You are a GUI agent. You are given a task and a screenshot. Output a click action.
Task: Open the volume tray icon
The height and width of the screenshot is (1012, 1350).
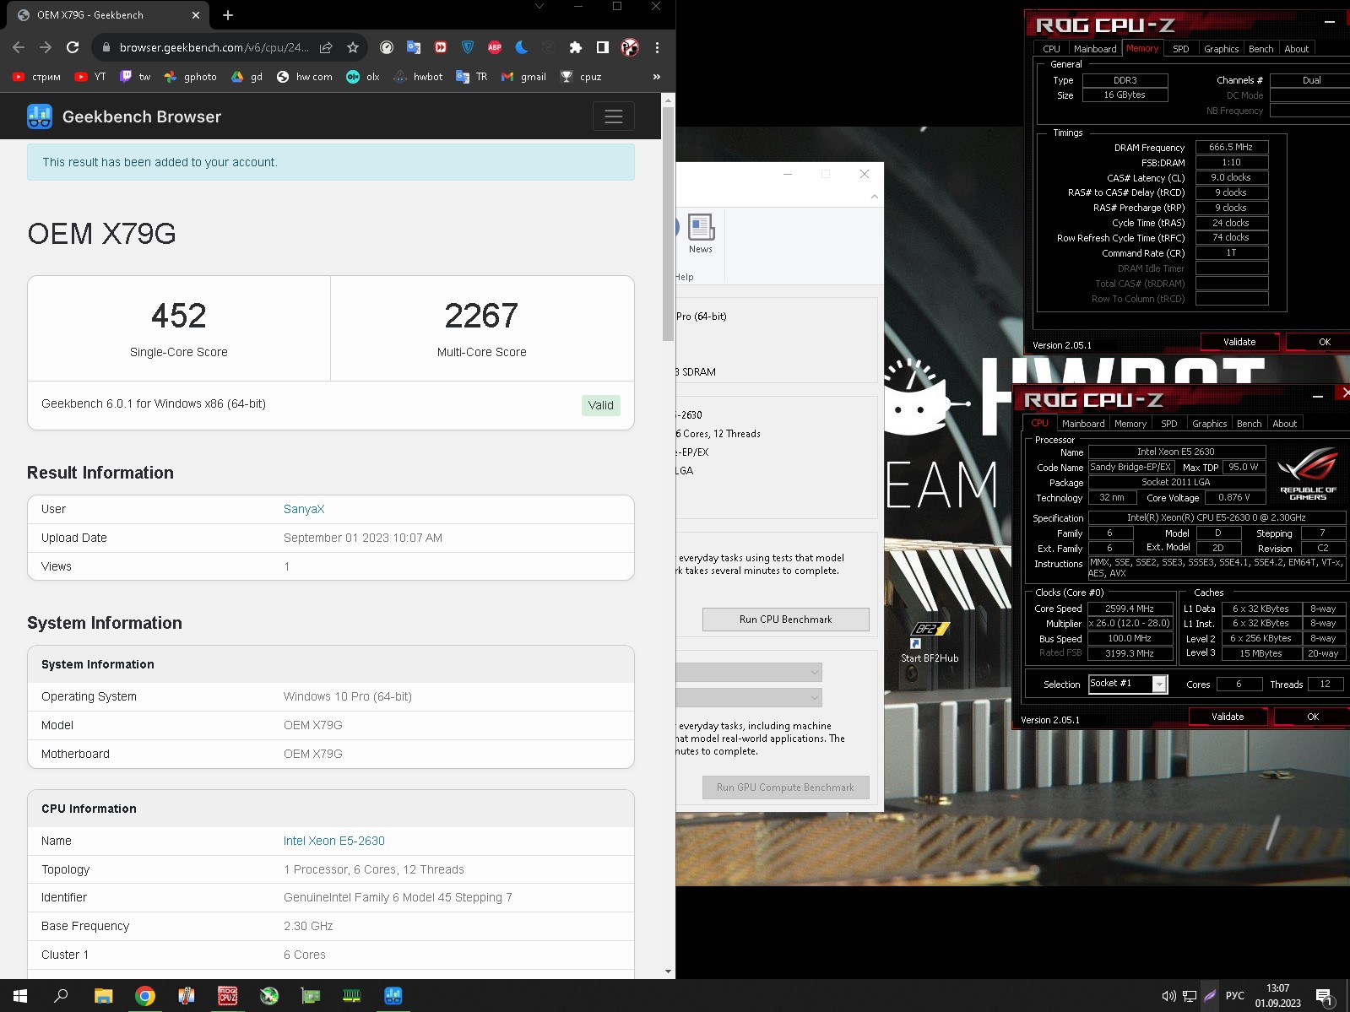[x=1169, y=996]
